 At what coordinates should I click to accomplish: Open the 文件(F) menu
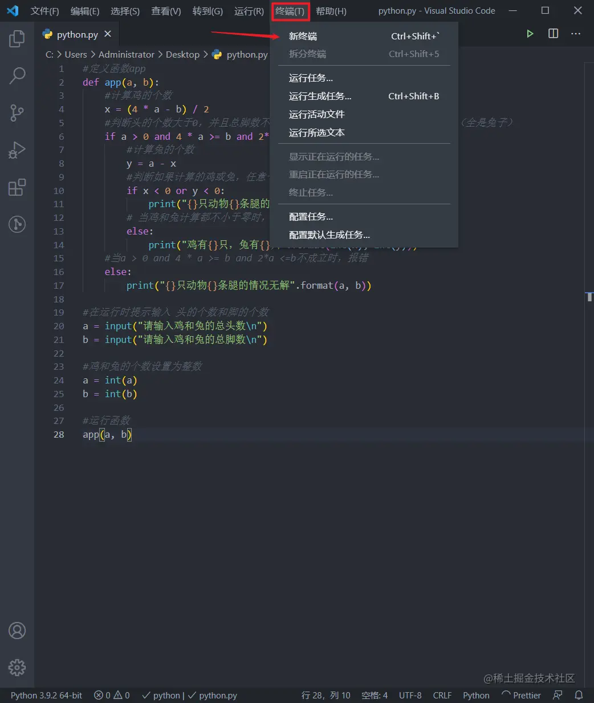[44, 11]
